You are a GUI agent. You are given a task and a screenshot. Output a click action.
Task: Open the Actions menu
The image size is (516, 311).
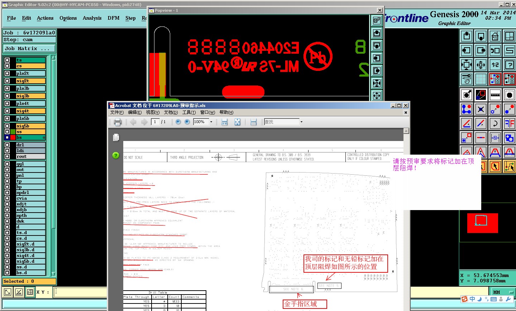tap(45, 18)
